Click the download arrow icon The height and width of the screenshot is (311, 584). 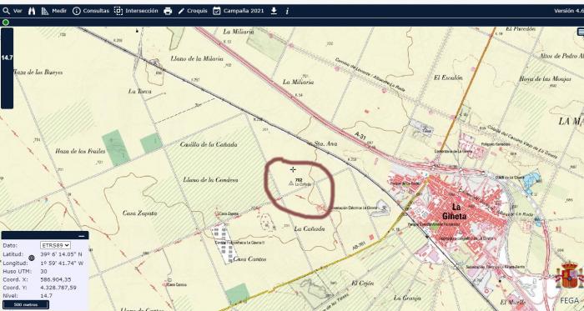point(274,11)
